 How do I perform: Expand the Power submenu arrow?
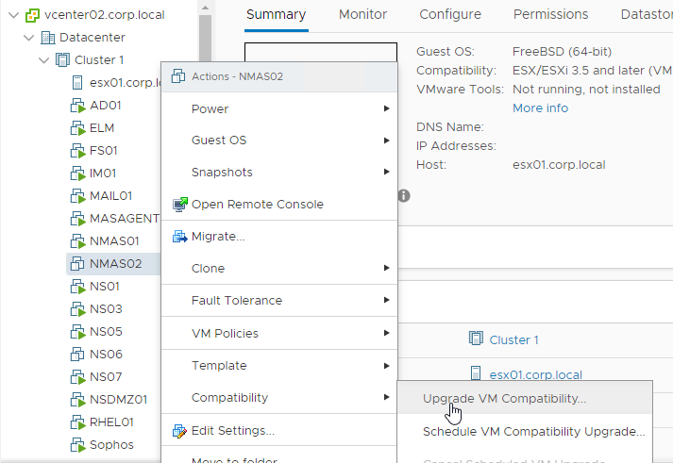pyautogui.click(x=386, y=108)
